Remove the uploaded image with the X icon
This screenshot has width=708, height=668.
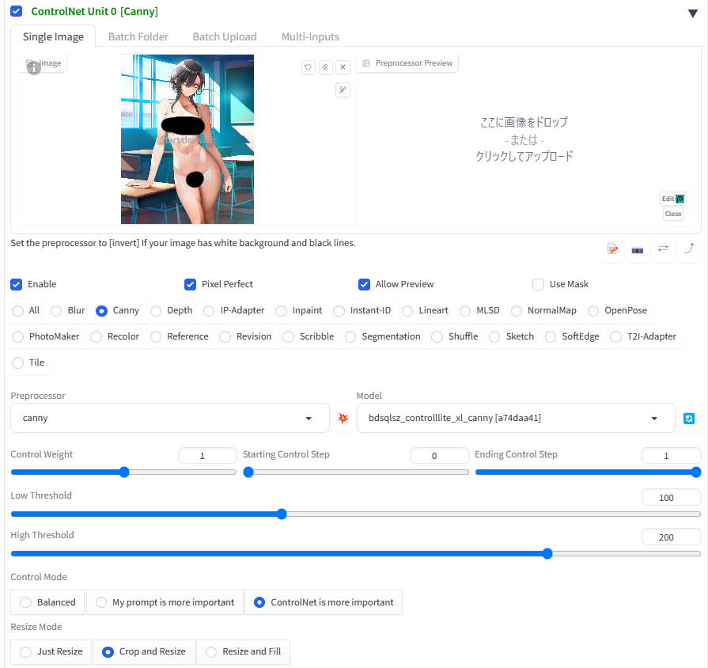343,67
